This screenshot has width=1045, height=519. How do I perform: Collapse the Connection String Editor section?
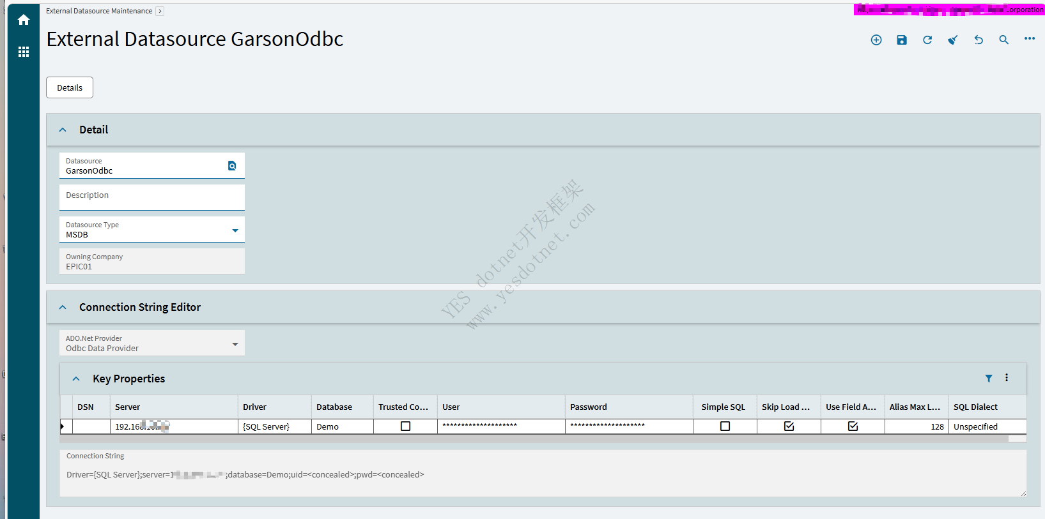click(x=63, y=308)
